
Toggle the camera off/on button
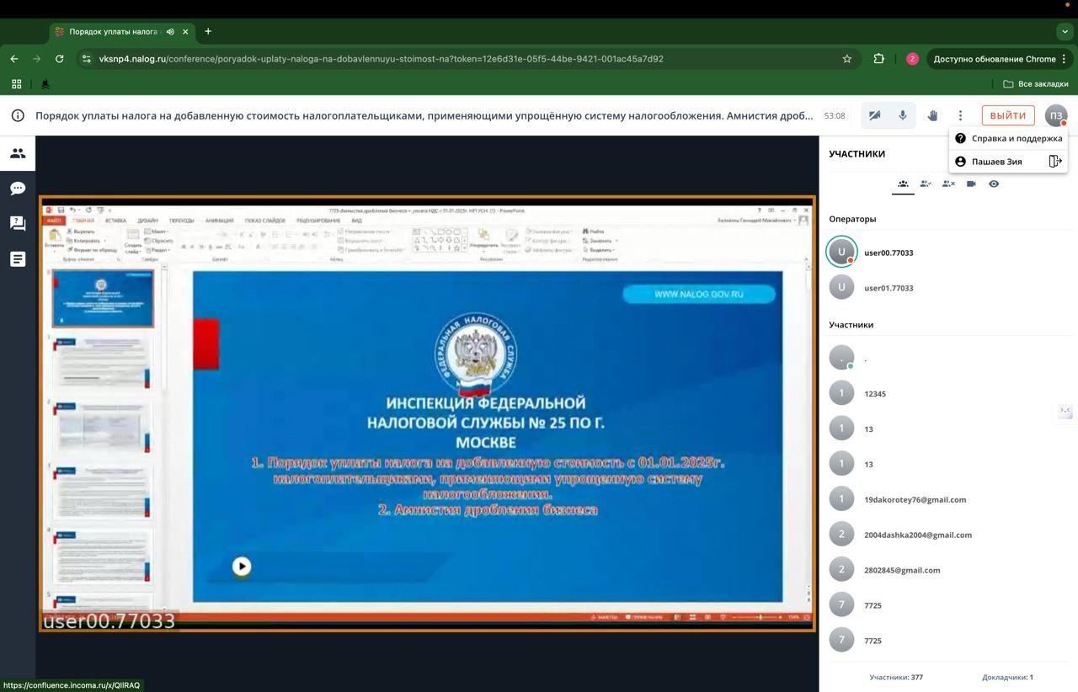pos(875,115)
